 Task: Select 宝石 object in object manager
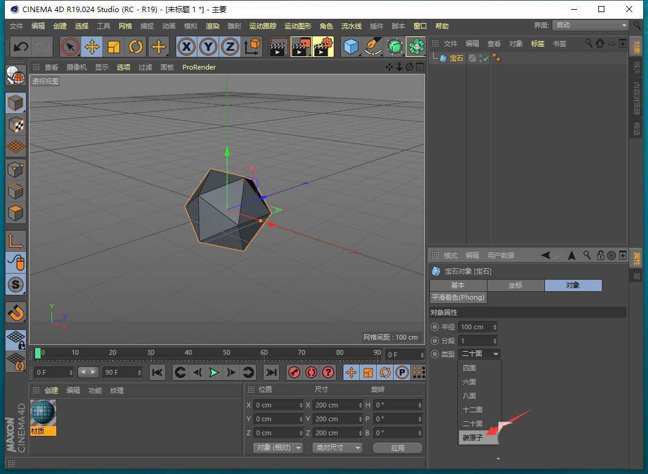456,58
